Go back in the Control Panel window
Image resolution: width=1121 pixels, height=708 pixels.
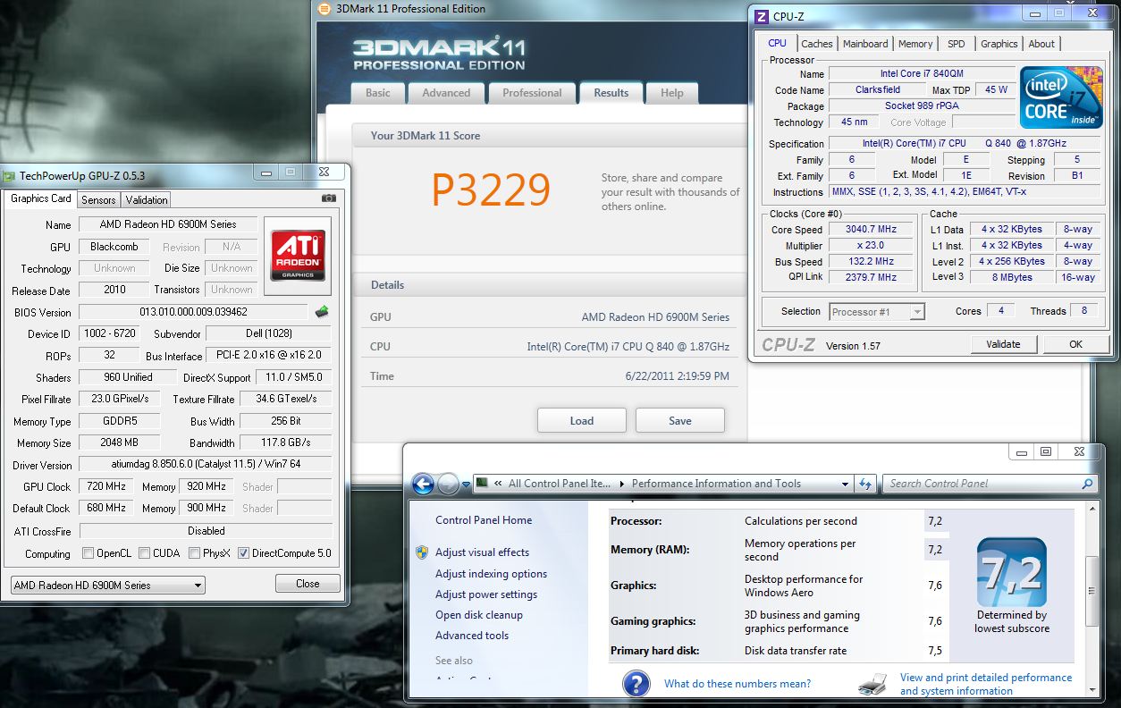423,484
